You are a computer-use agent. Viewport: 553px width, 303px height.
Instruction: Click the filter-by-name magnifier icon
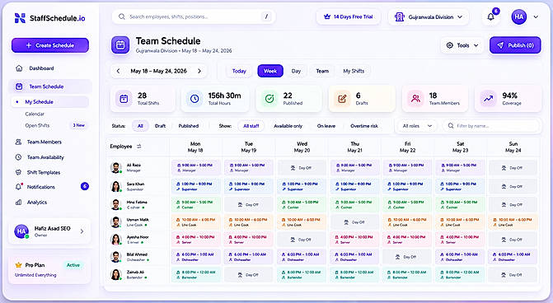451,126
